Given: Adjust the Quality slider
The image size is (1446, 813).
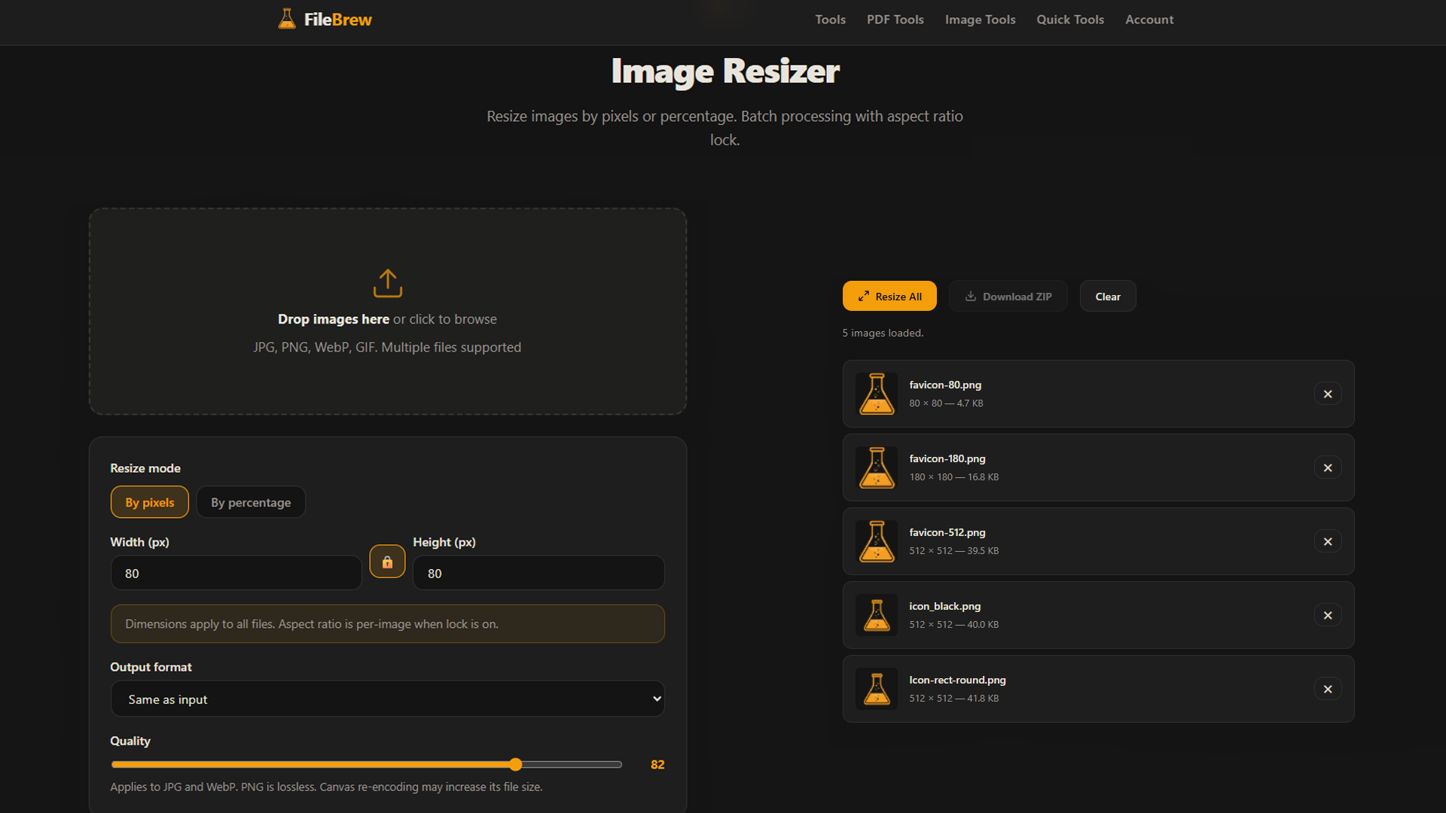Looking at the screenshot, I should [515, 764].
